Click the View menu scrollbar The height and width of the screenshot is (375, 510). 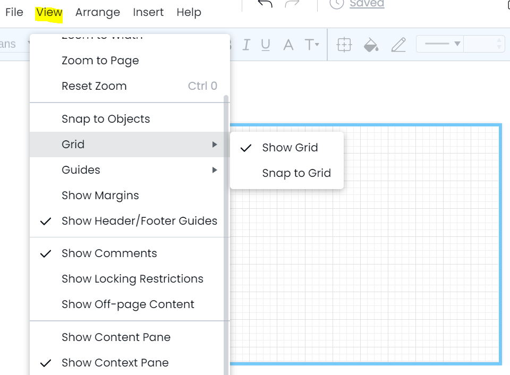[x=226, y=234]
